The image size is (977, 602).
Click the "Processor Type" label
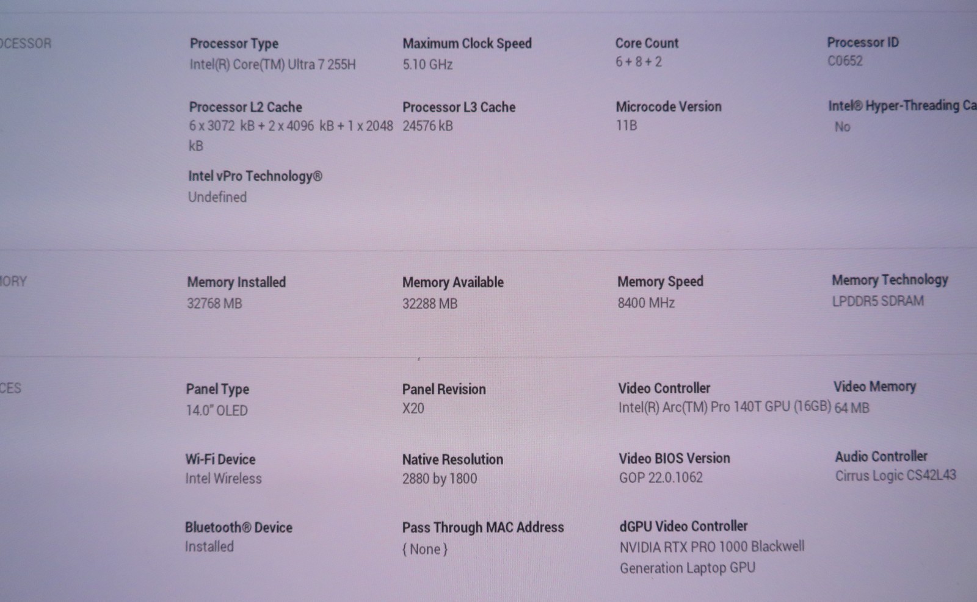(234, 44)
